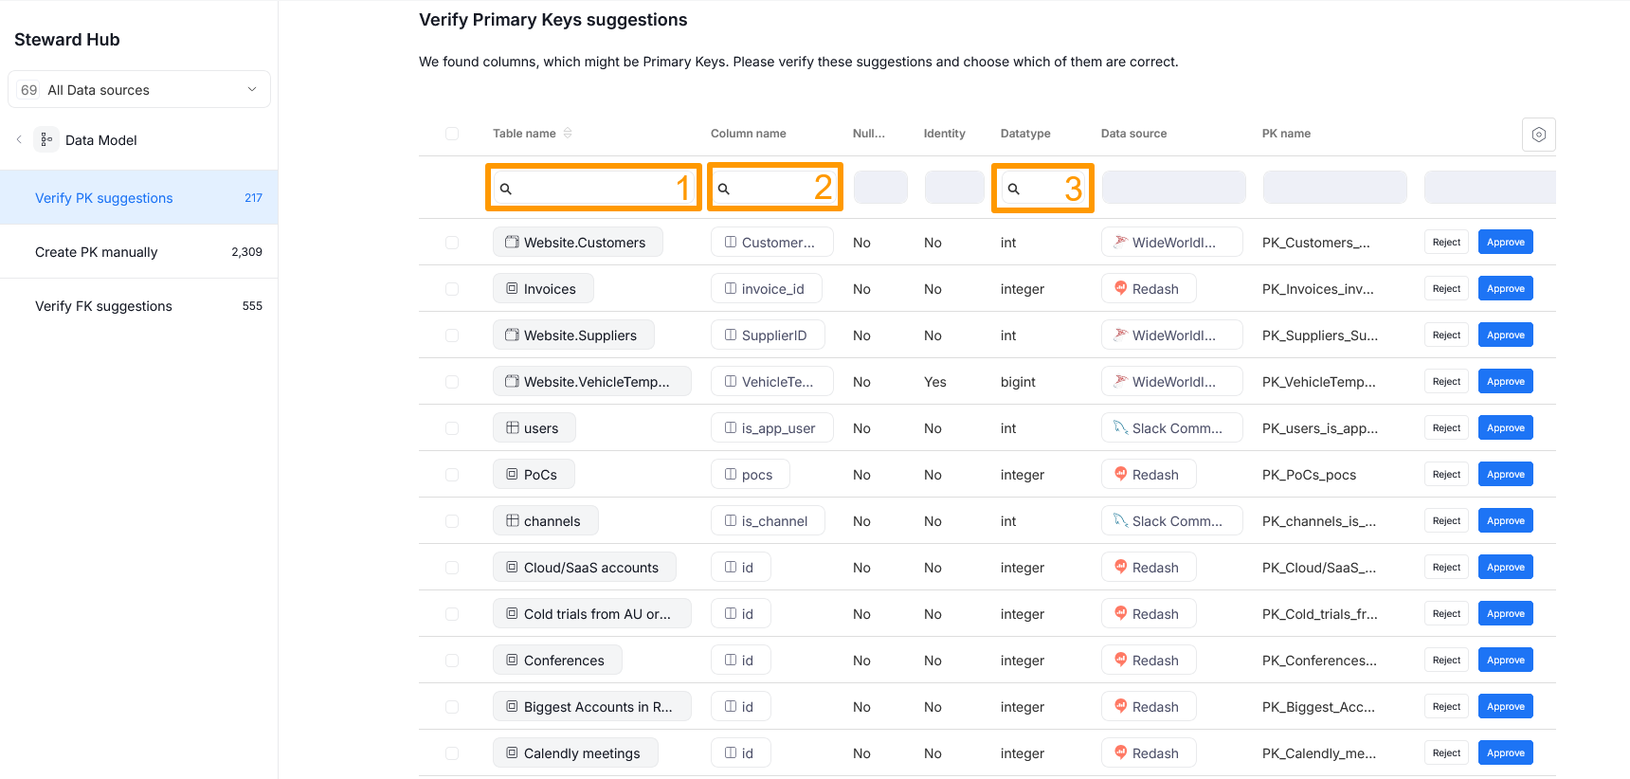
Task: Open Create PK manually section
Action: pos(97,252)
